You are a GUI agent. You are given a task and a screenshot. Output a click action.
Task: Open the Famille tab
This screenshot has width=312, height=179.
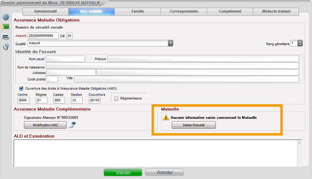click(x=138, y=11)
